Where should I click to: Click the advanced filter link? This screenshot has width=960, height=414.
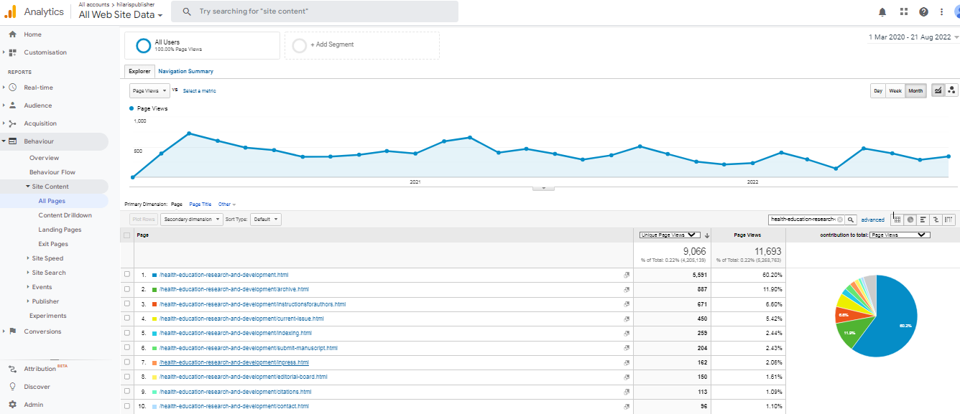[872, 220]
